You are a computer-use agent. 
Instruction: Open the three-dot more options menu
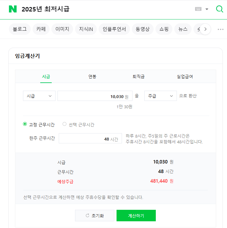[x=220, y=29]
